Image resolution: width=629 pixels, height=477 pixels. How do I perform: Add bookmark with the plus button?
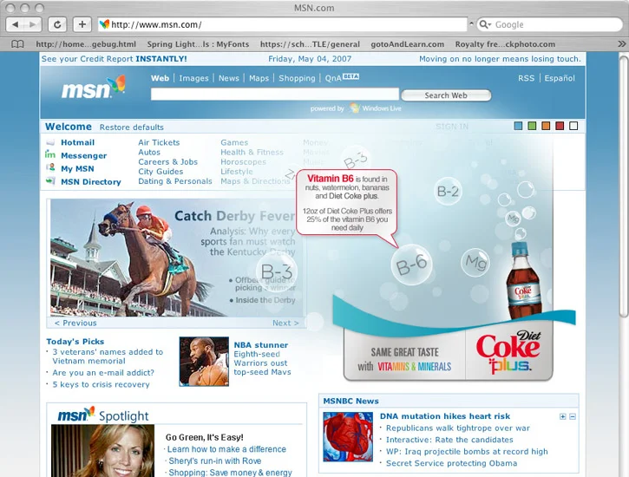point(82,24)
